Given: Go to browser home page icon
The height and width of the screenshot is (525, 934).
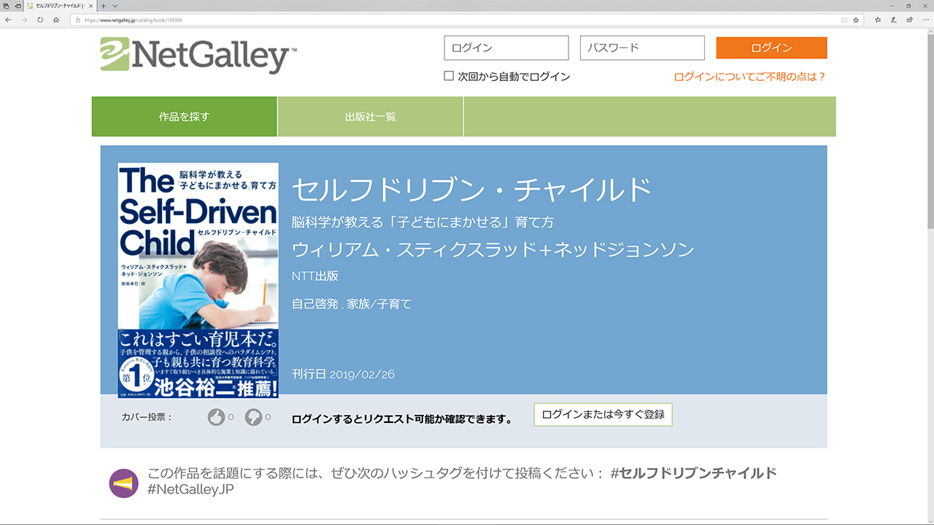Looking at the screenshot, I should (x=56, y=20).
